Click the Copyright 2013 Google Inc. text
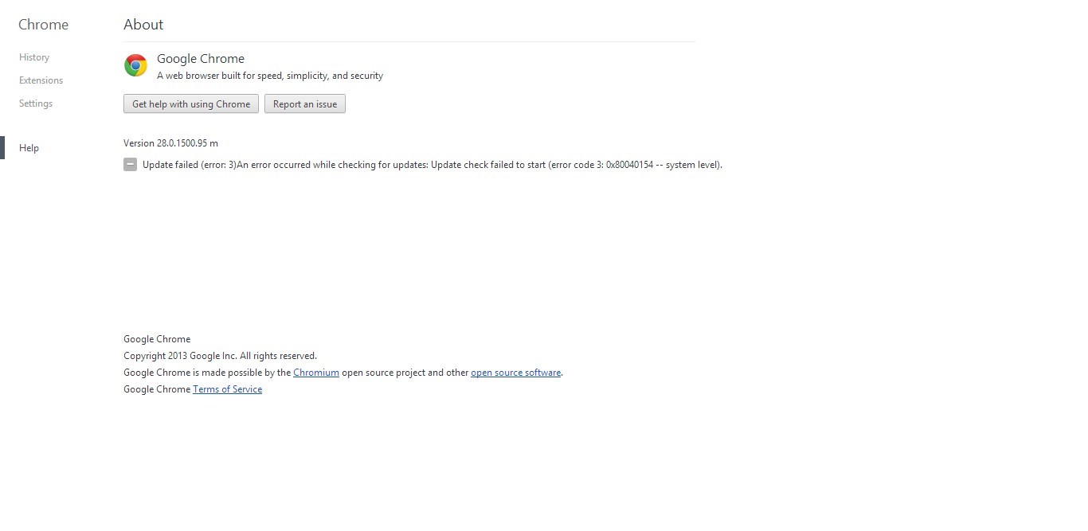 pos(220,356)
